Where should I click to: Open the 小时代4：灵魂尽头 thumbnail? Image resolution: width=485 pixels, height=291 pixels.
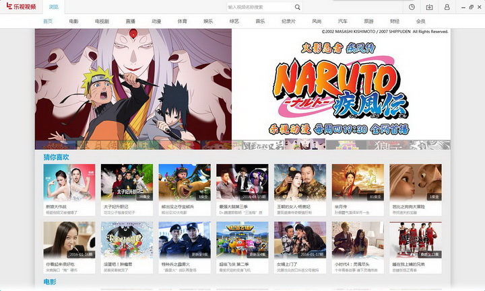[358, 240]
